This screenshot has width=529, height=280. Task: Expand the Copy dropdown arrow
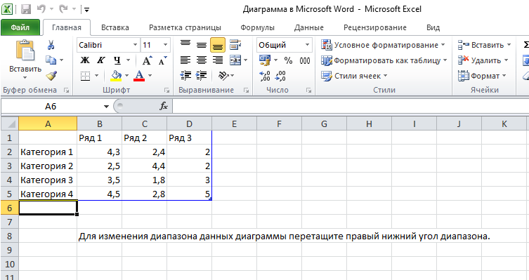click(x=61, y=60)
